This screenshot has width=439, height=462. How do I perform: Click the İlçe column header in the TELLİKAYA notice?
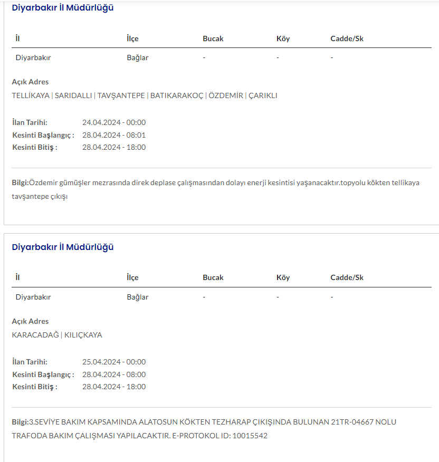tap(132, 38)
